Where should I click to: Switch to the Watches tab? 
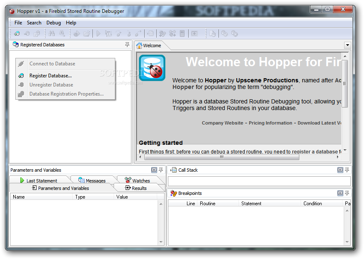coord(138,180)
